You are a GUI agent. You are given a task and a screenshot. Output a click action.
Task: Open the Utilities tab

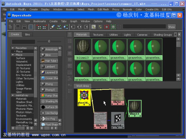pos(114,35)
